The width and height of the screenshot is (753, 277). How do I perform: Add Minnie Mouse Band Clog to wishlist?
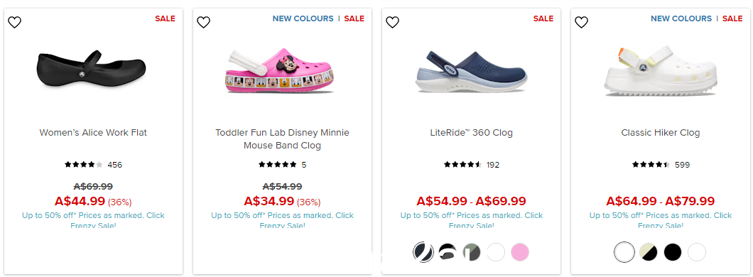point(204,22)
